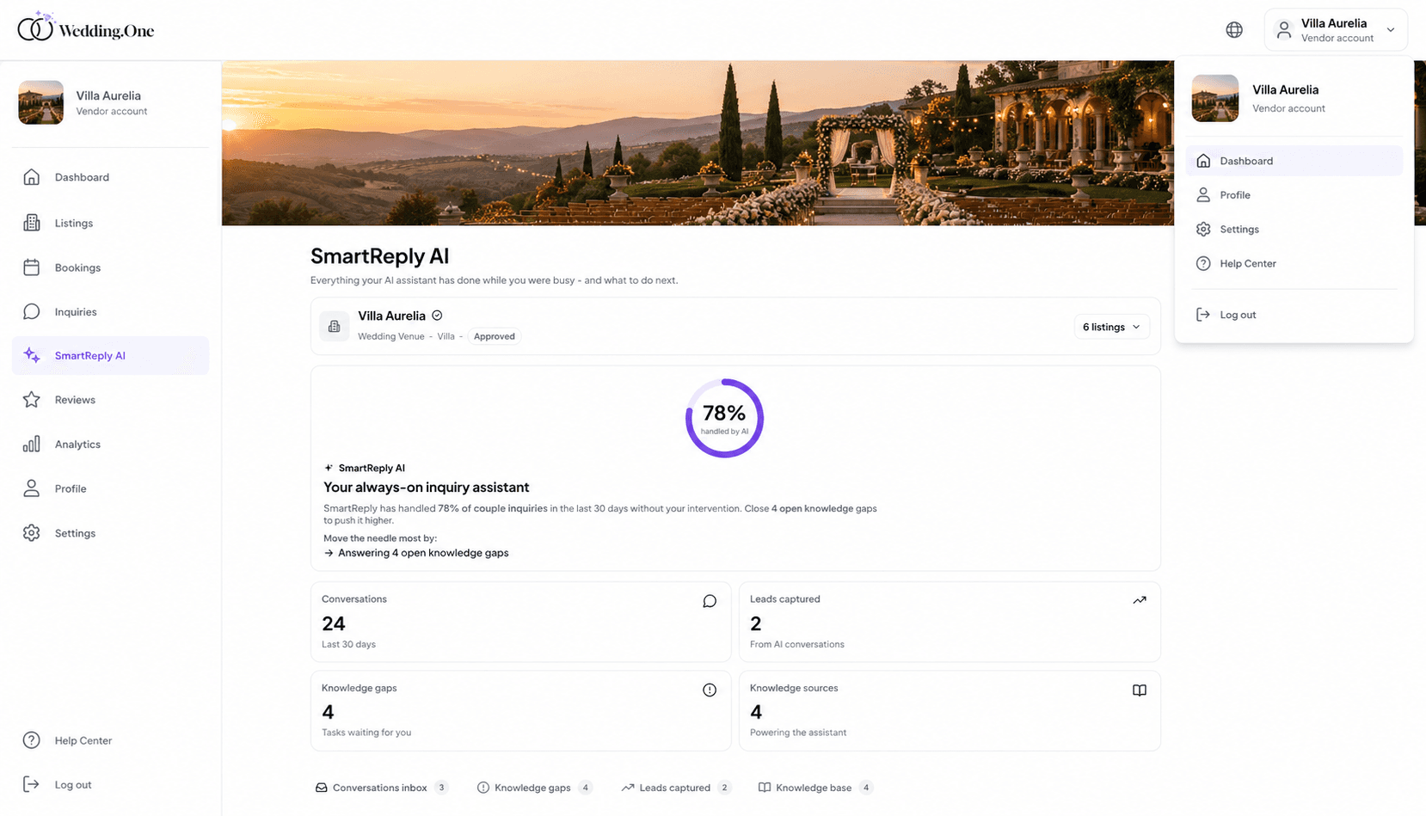Image resolution: width=1426 pixels, height=816 pixels.
Task: Click the Profile person icon in sidebar
Action: 32,488
